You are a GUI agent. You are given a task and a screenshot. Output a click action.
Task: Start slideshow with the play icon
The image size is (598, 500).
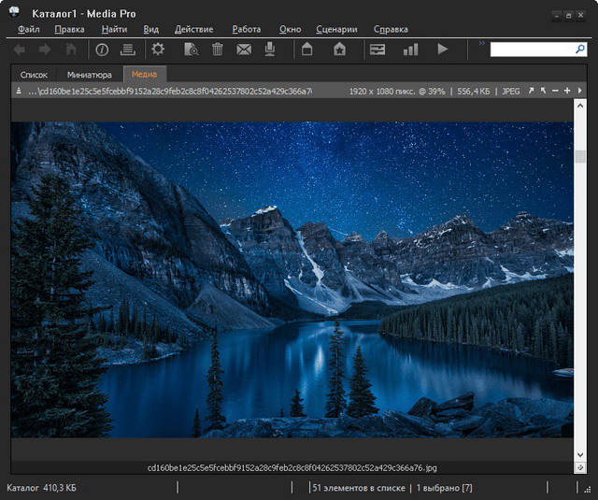(442, 50)
